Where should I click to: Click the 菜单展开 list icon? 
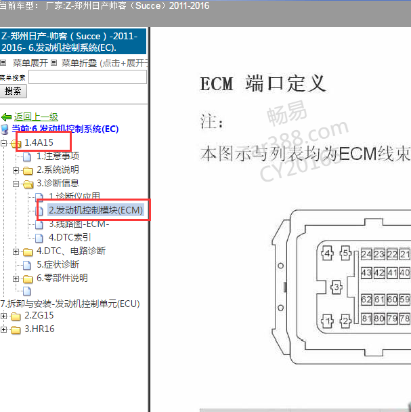[3, 63]
